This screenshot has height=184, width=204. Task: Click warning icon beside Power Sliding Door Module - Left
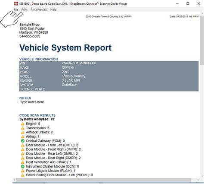(23, 175)
